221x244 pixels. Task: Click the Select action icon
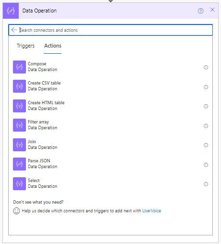tap(19, 183)
